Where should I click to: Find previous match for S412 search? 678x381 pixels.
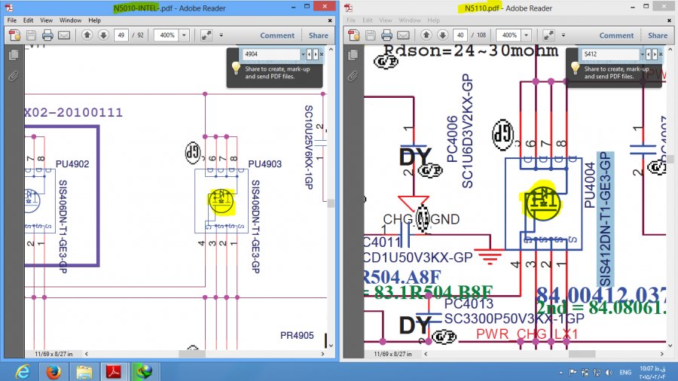point(648,54)
